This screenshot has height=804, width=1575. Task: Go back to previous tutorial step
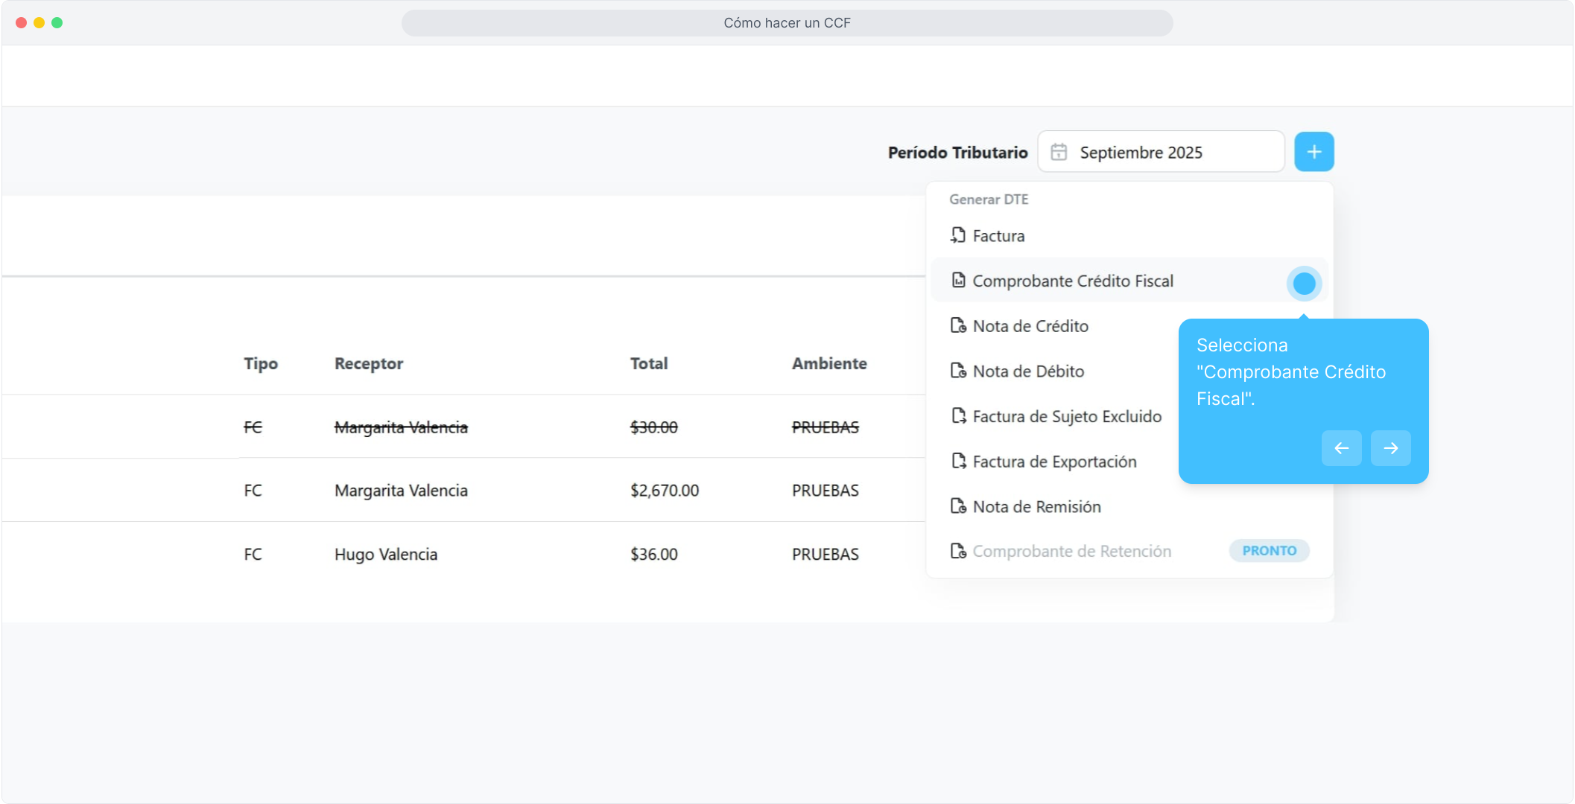(1341, 448)
